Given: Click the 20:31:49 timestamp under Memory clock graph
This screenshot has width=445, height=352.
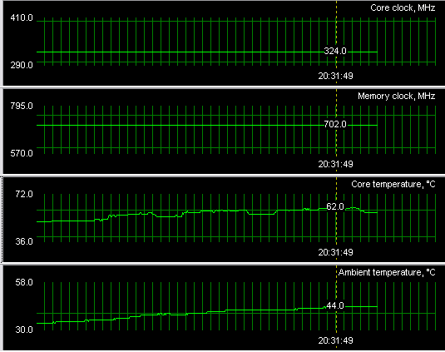Looking at the screenshot, I should [335, 164].
